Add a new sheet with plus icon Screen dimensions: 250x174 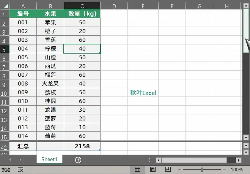(78, 160)
